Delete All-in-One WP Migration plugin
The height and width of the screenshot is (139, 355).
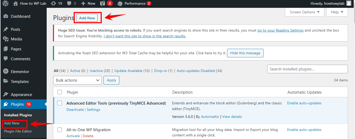point(88,136)
